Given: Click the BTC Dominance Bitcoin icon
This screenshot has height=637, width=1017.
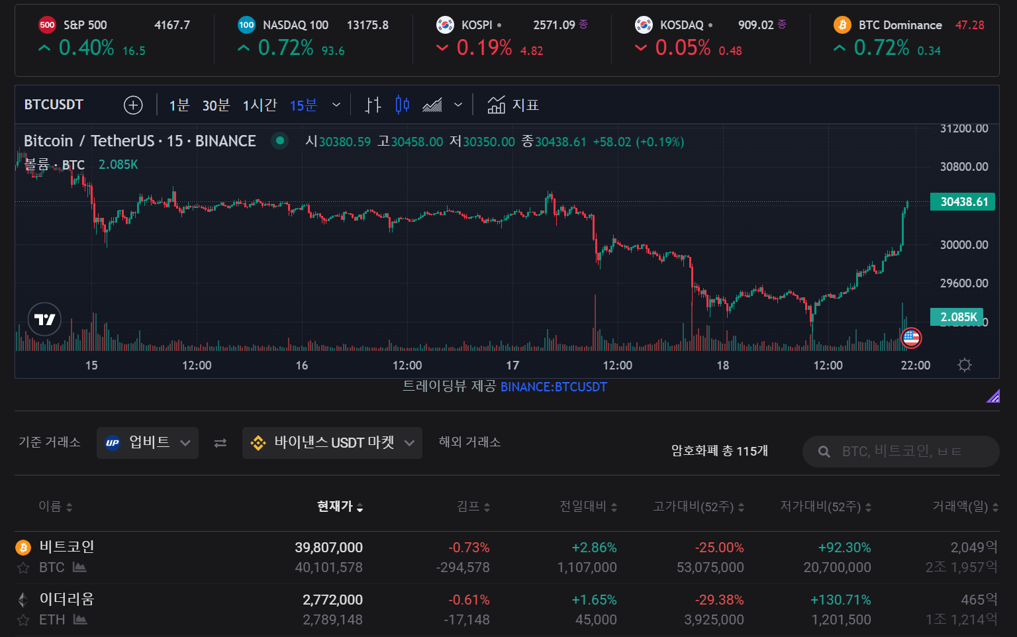Looking at the screenshot, I should (x=842, y=25).
